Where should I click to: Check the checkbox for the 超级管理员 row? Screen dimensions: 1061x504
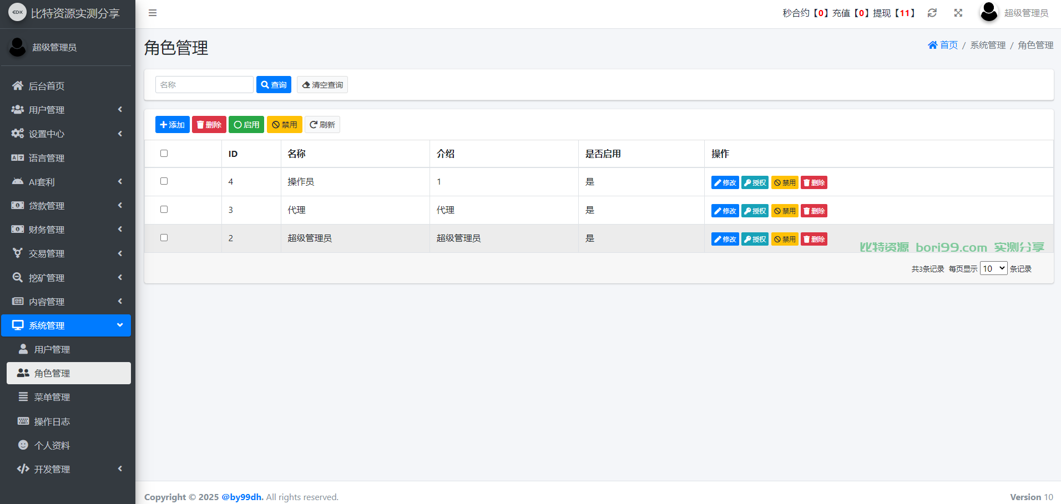(164, 238)
